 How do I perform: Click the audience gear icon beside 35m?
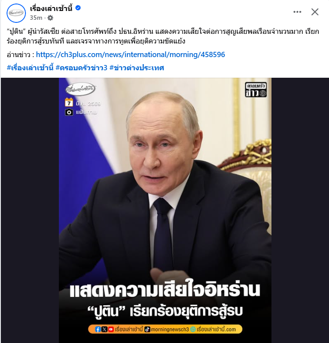pos(51,18)
